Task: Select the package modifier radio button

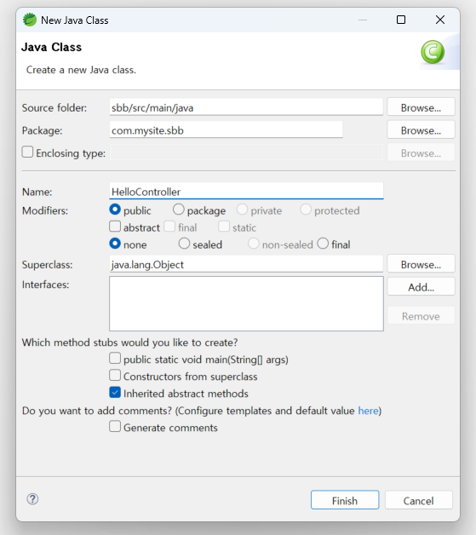Action: [x=178, y=210]
